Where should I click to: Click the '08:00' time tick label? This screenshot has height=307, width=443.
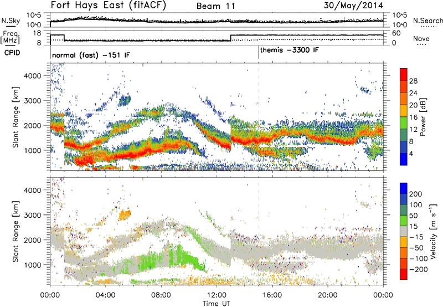161,295
